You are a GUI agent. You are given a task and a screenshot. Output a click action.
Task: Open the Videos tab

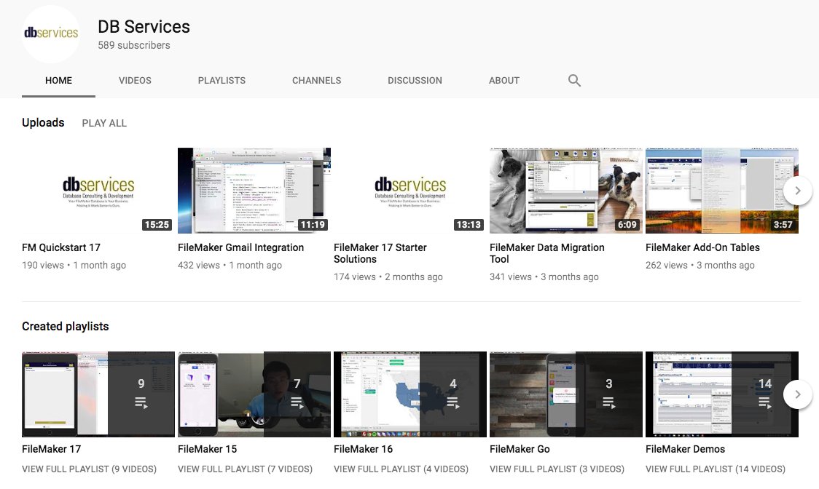click(x=135, y=80)
